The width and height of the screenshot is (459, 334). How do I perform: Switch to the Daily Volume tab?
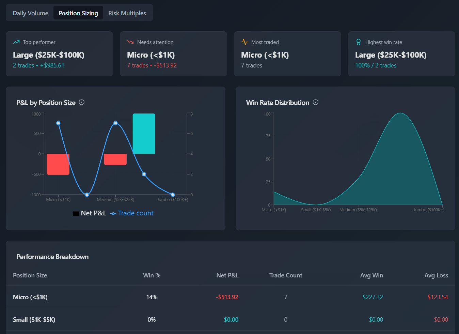(30, 13)
